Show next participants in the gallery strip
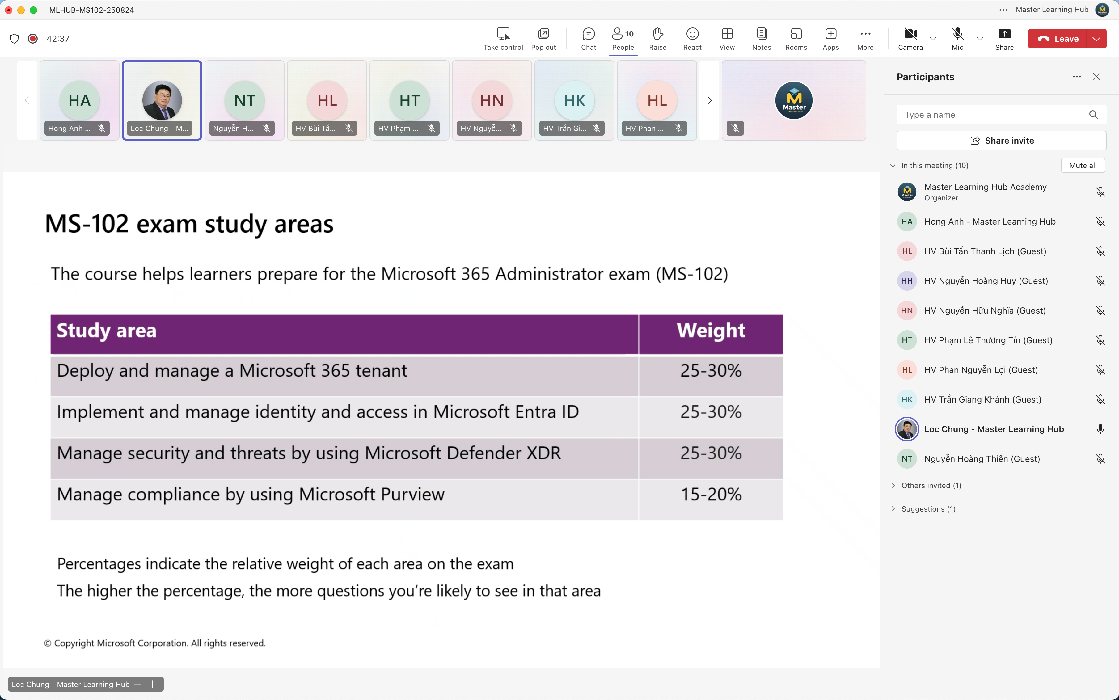Screen dimensions: 1119x700 [x=709, y=100]
